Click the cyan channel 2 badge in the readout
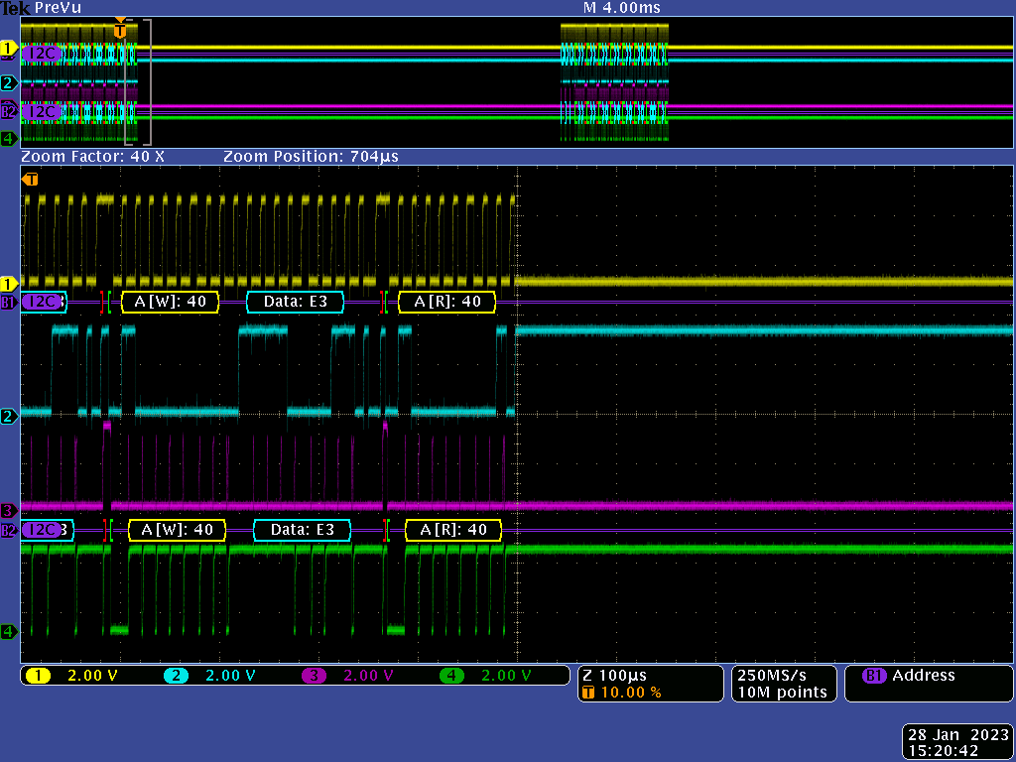The height and width of the screenshot is (762, 1016). click(x=177, y=676)
